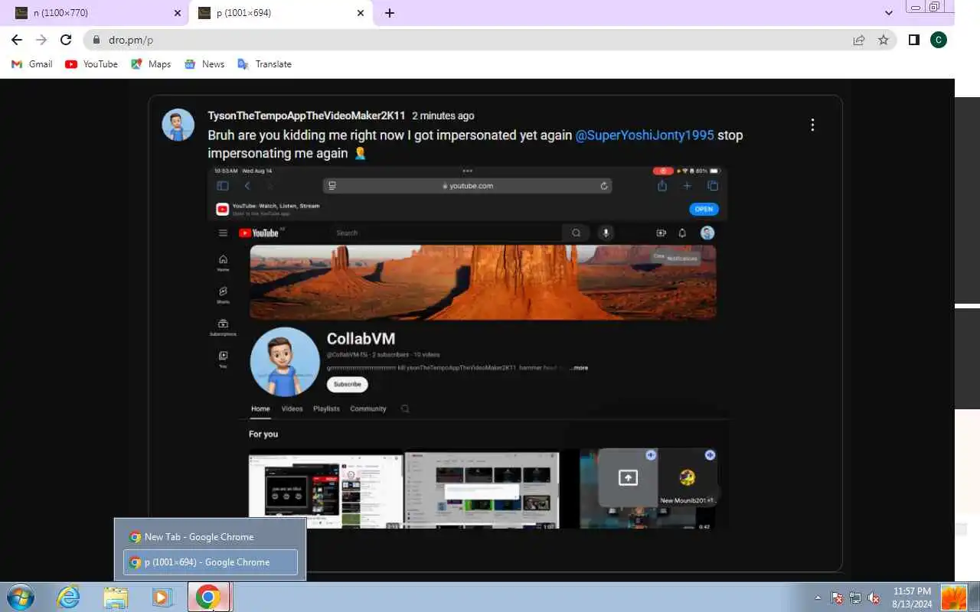The image size is (980, 612).
Task: Click Subscriptions in the YouTube sidebar
Action: pyautogui.click(x=223, y=327)
